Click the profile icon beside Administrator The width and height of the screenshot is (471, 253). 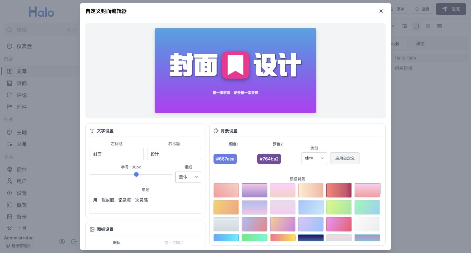(62, 242)
